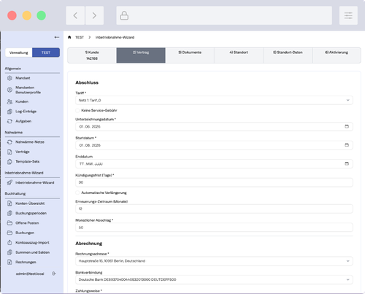The image size is (365, 294).
Task: Toggle Automatische Verlängerung checkbox
Action: (x=77, y=193)
